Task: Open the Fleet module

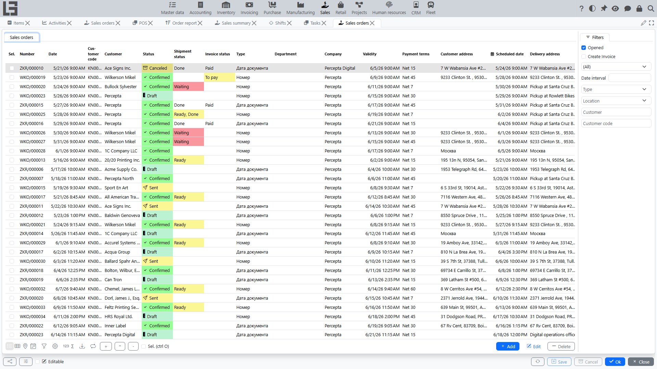Action: tap(430, 8)
